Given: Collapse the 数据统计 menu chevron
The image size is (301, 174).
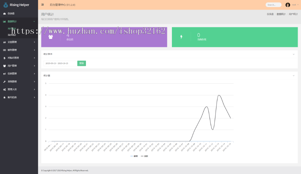Looking at the screenshot, I should (x=34, y=21).
